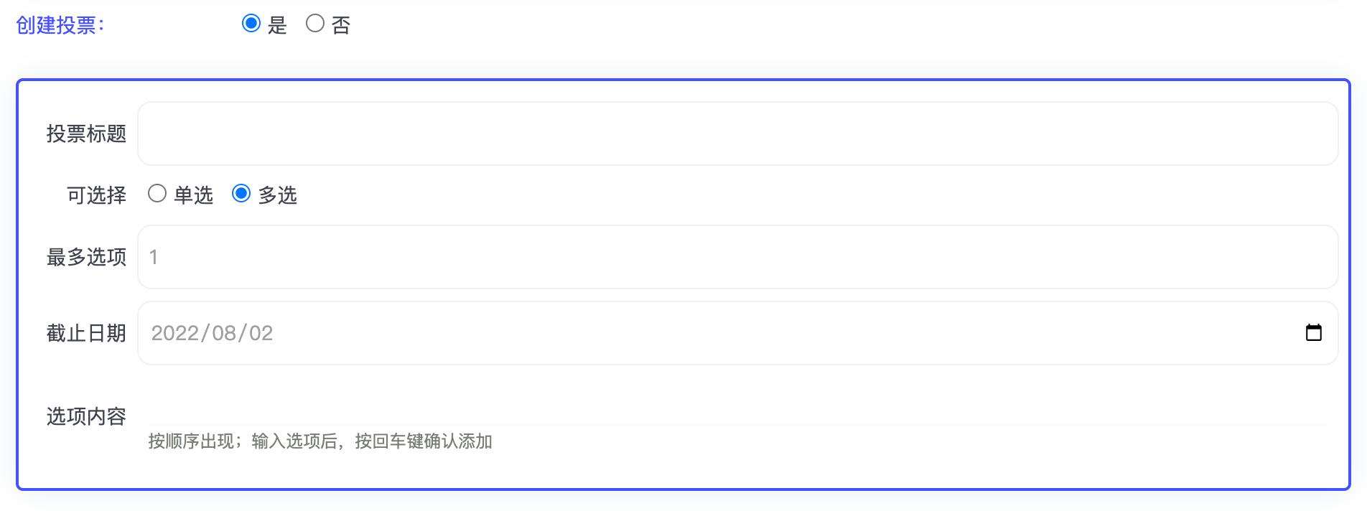1367x511 pixels.
Task: Select the day 02 in the date field
Action: coord(261,333)
